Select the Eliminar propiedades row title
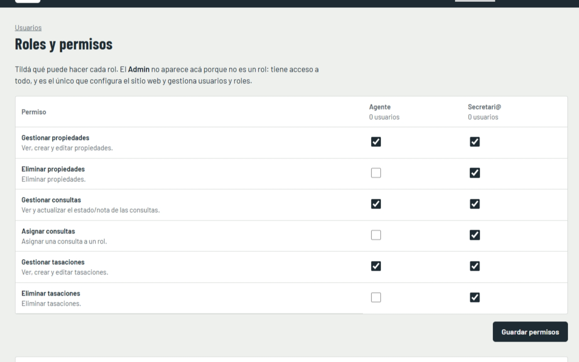579x362 pixels. 53,169
